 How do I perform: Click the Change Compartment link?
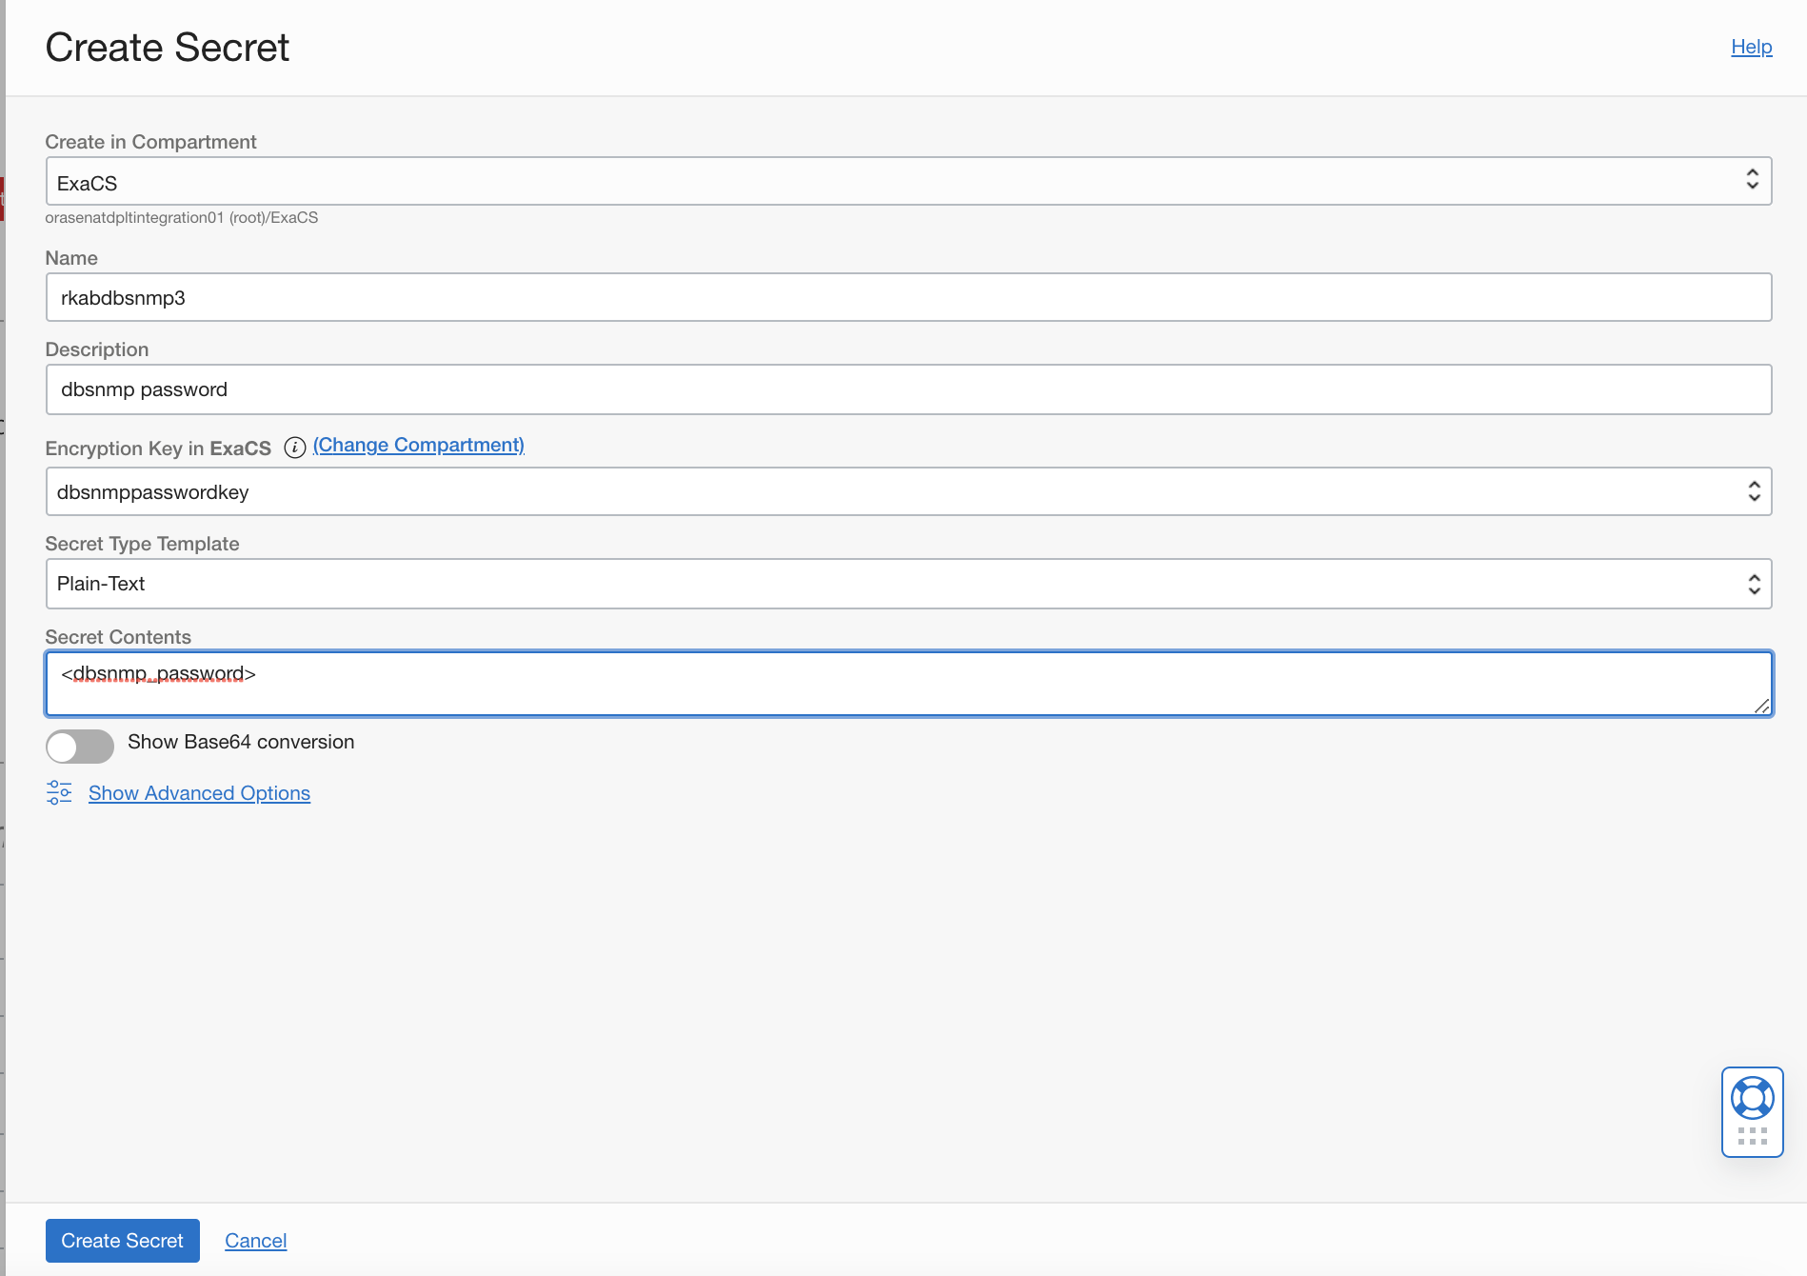[419, 445]
